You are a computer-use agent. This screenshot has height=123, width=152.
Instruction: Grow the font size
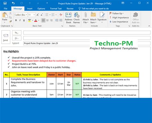(38, 15)
